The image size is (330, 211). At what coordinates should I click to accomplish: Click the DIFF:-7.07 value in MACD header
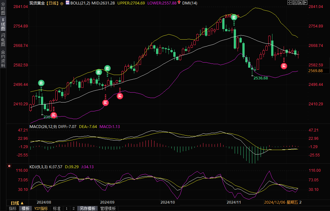click(x=67, y=126)
